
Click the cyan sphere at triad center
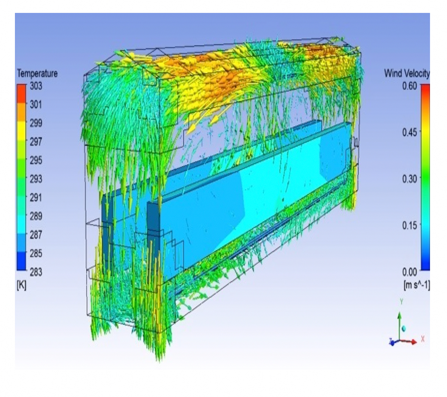tap(404, 328)
